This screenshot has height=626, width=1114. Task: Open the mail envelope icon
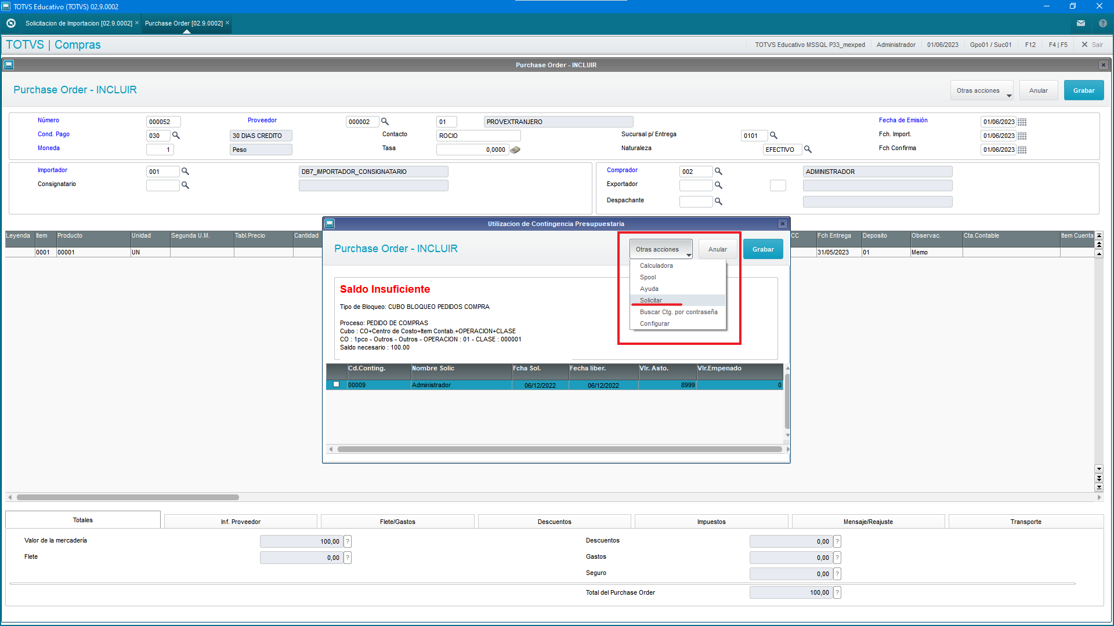click(x=1081, y=23)
